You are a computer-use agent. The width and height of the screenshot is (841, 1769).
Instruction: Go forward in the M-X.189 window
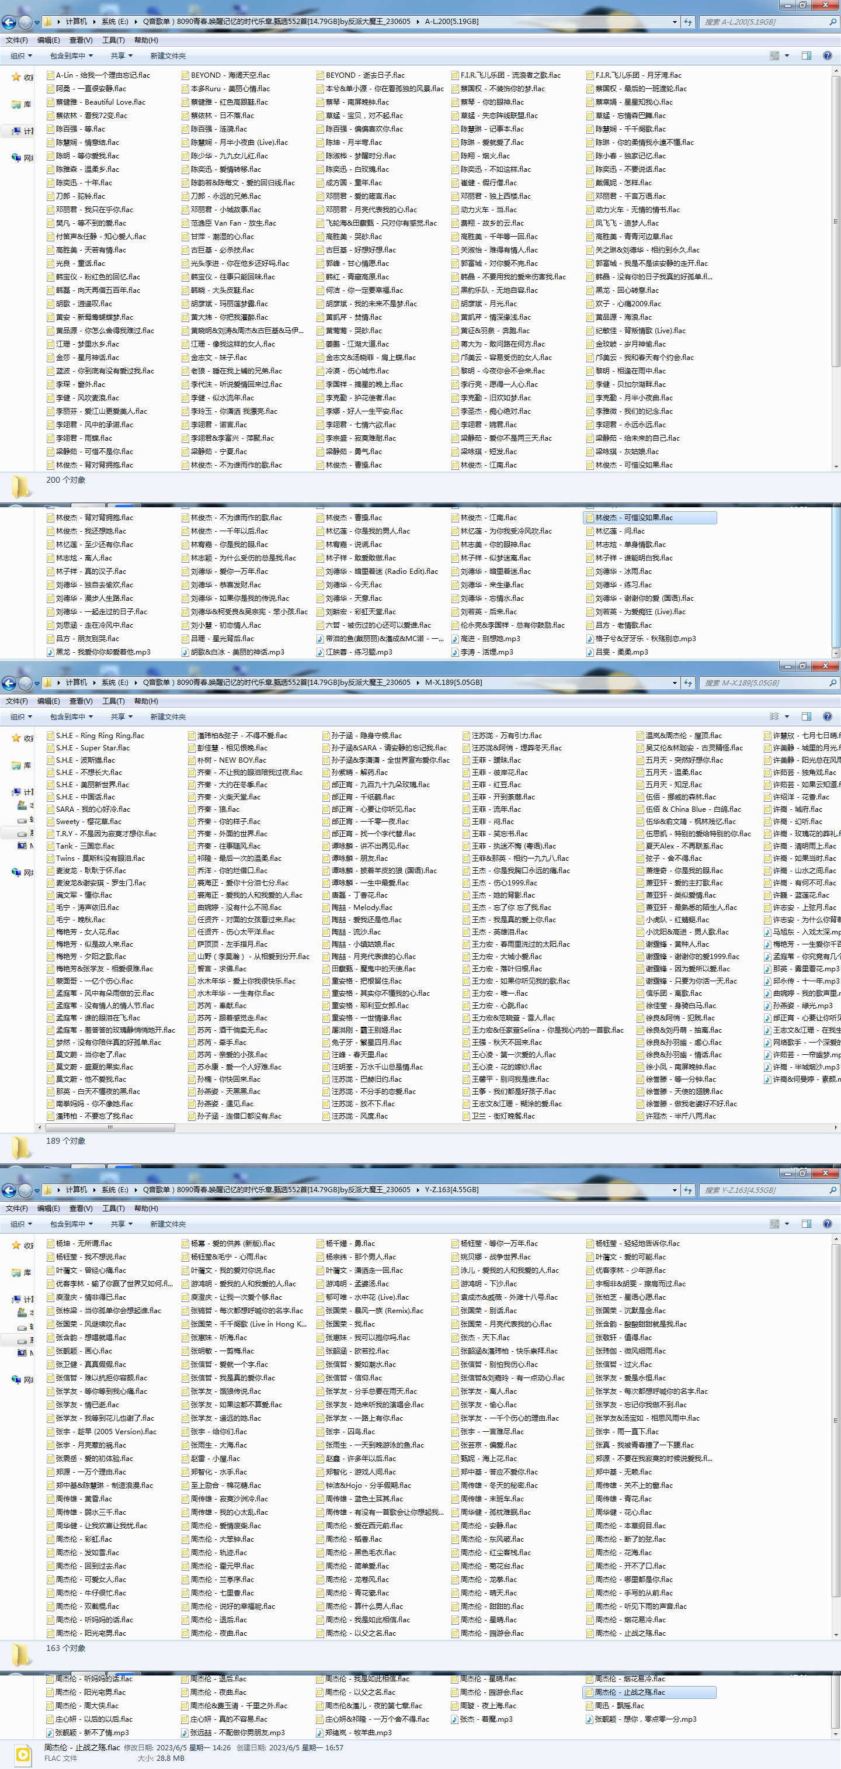pyautogui.click(x=25, y=683)
